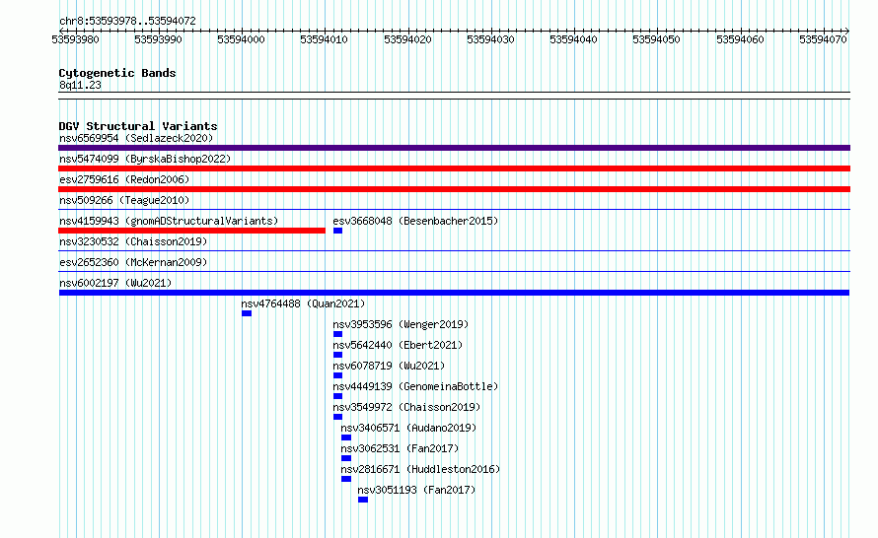Screen dimensions: 878x538
Task: Click the nsv6002197 (Wu2021) label
Action: point(115,283)
